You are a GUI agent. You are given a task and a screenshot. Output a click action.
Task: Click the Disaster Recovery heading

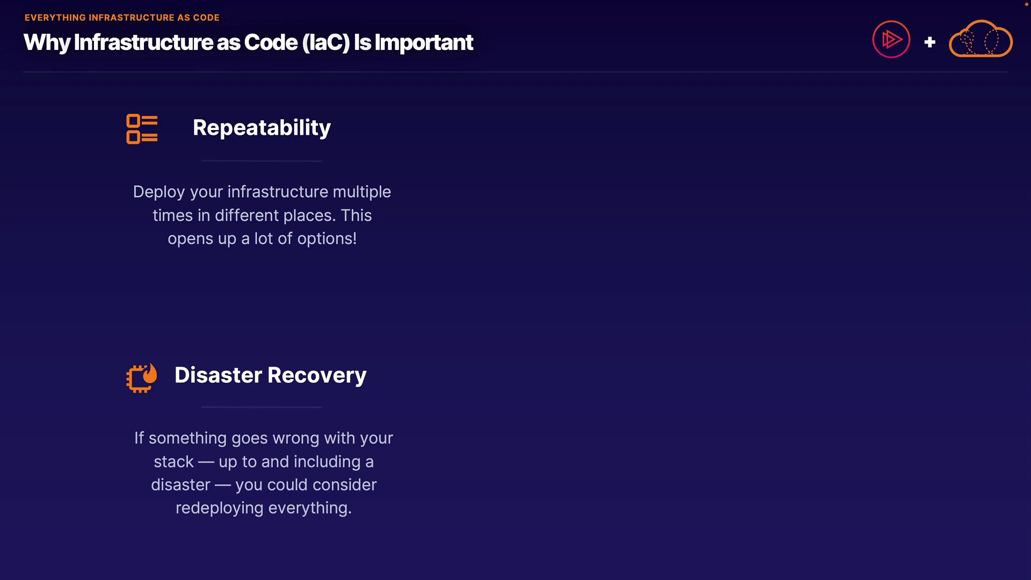pos(270,375)
